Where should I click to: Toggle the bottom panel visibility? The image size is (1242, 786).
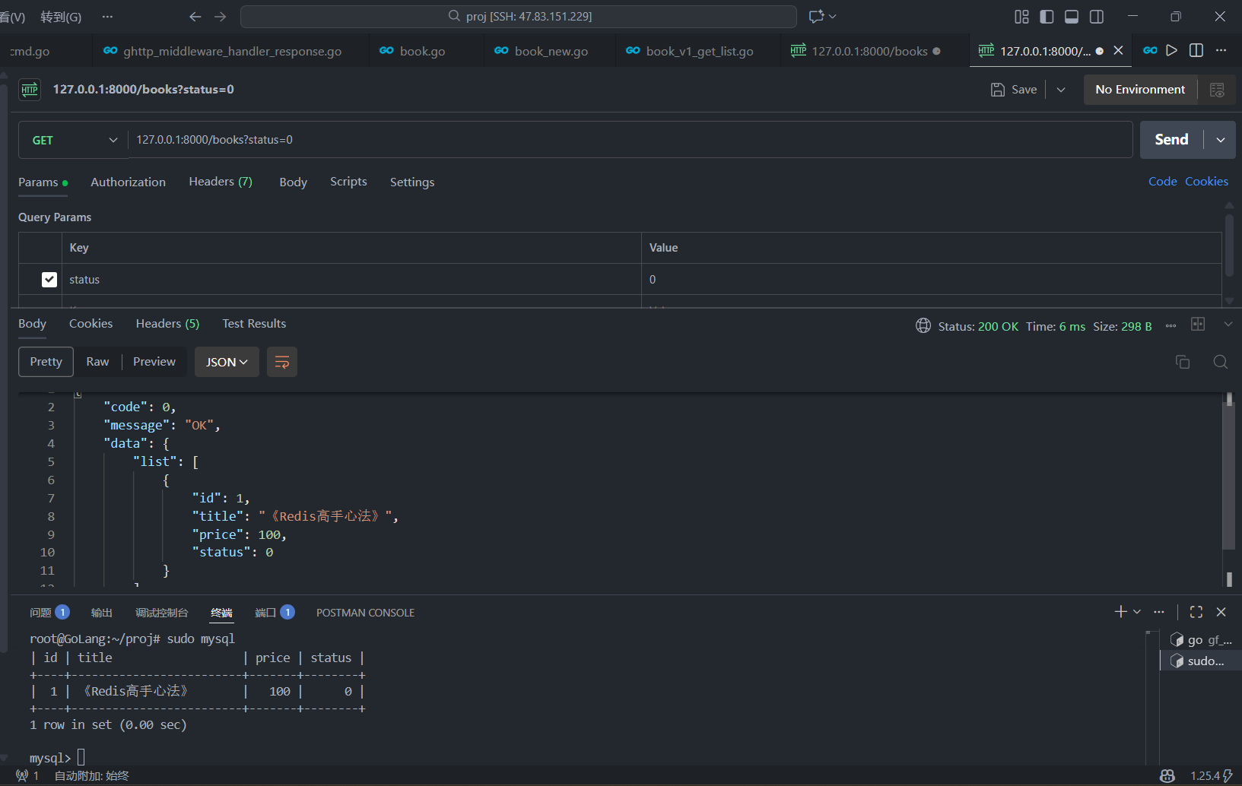tap(1072, 17)
